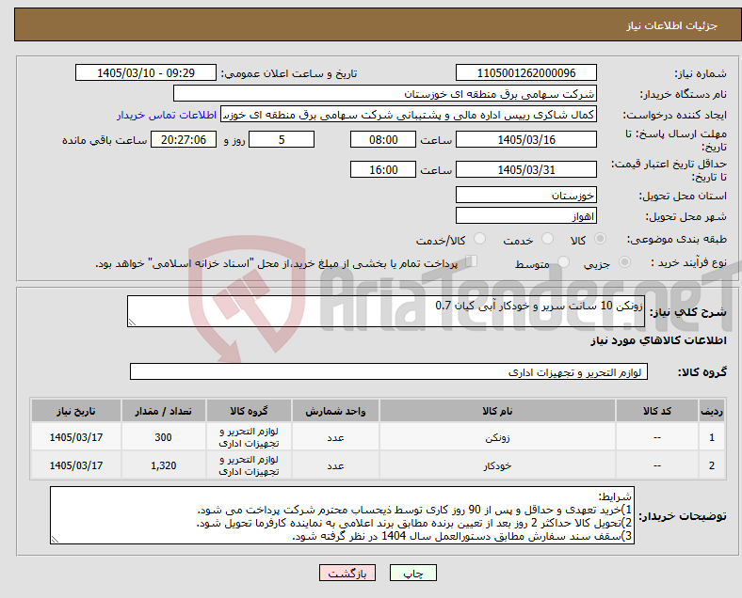This screenshot has width=742, height=598.
Task: Click the quantity cell 1,320
Action: point(163,465)
